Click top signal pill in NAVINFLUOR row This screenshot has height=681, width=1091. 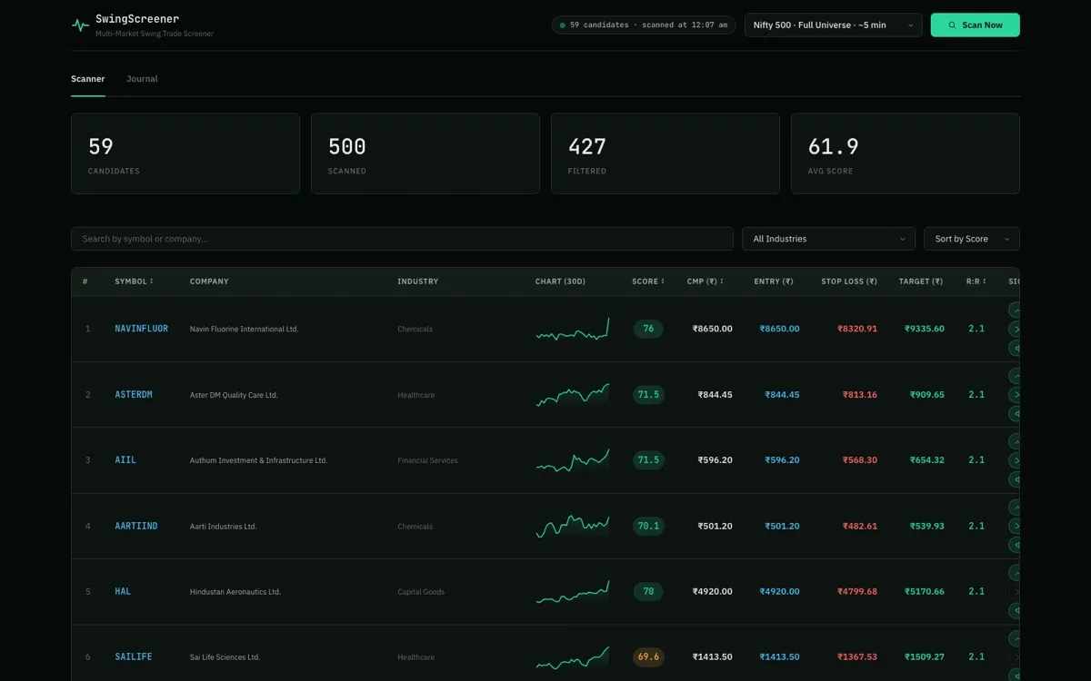pyautogui.click(x=1015, y=310)
